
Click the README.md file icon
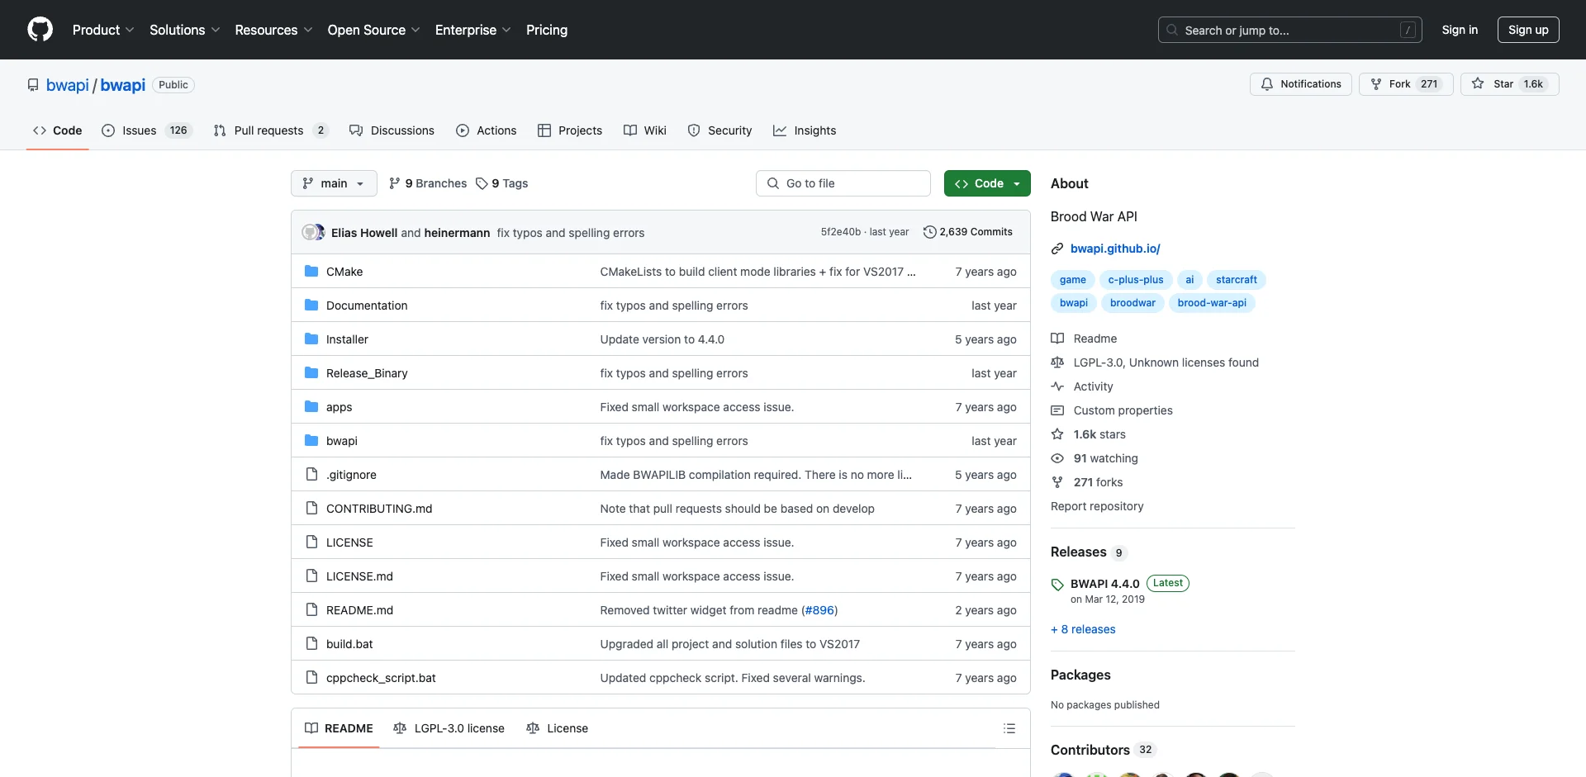(x=311, y=610)
